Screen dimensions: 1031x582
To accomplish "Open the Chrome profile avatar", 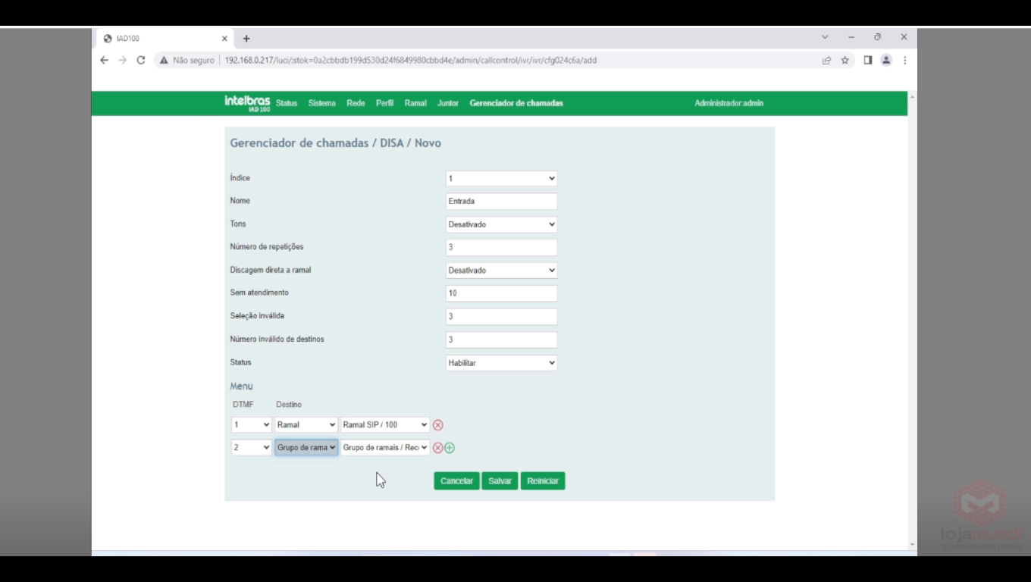I will point(885,60).
